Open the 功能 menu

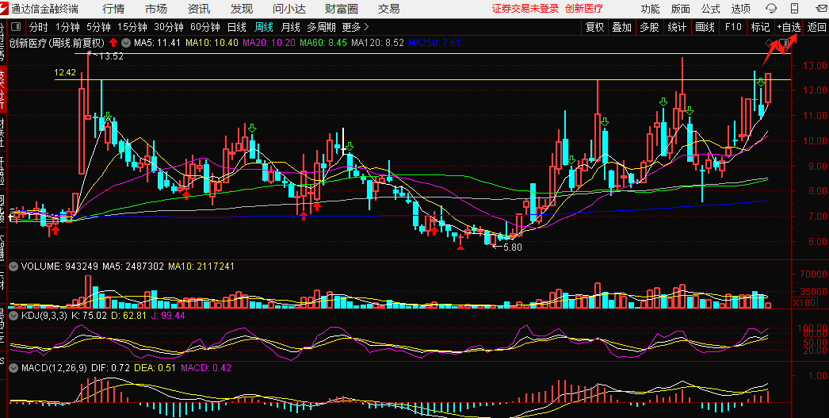point(651,9)
